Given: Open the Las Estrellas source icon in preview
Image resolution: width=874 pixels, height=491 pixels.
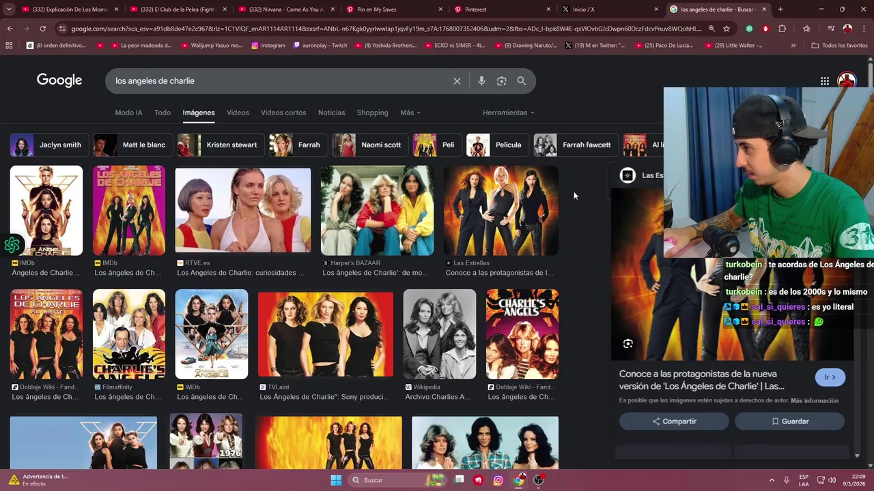Looking at the screenshot, I should click(x=628, y=175).
